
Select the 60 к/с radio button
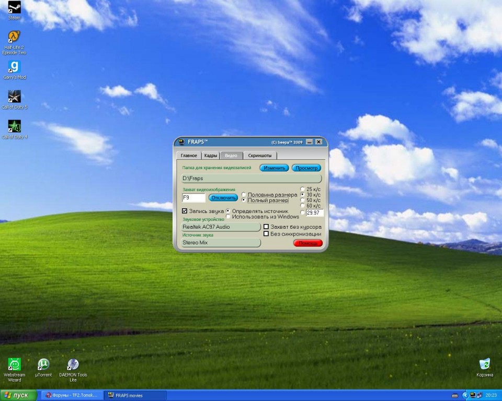pyautogui.click(x=302, y=206)
